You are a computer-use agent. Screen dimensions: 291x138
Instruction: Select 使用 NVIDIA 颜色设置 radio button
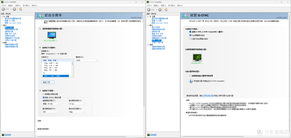coord(44,97)
